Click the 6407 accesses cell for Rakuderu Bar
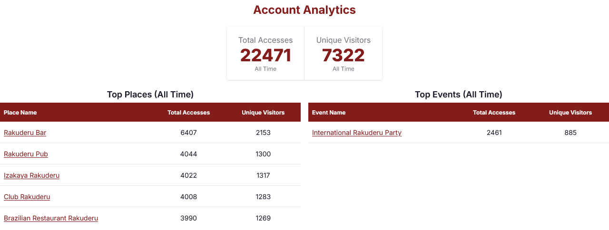609x230 pixels. pos(188,133)
